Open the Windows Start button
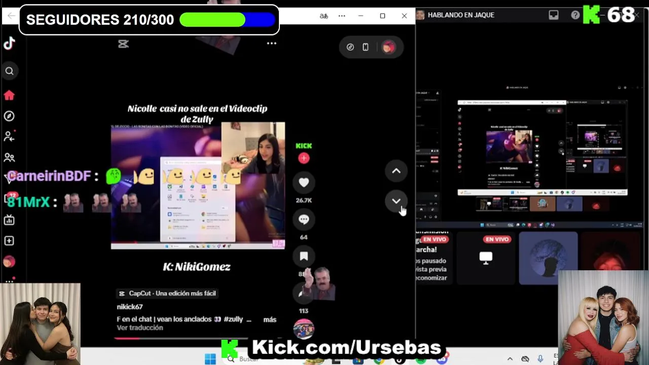649x365 pixels. pos(210,359)
